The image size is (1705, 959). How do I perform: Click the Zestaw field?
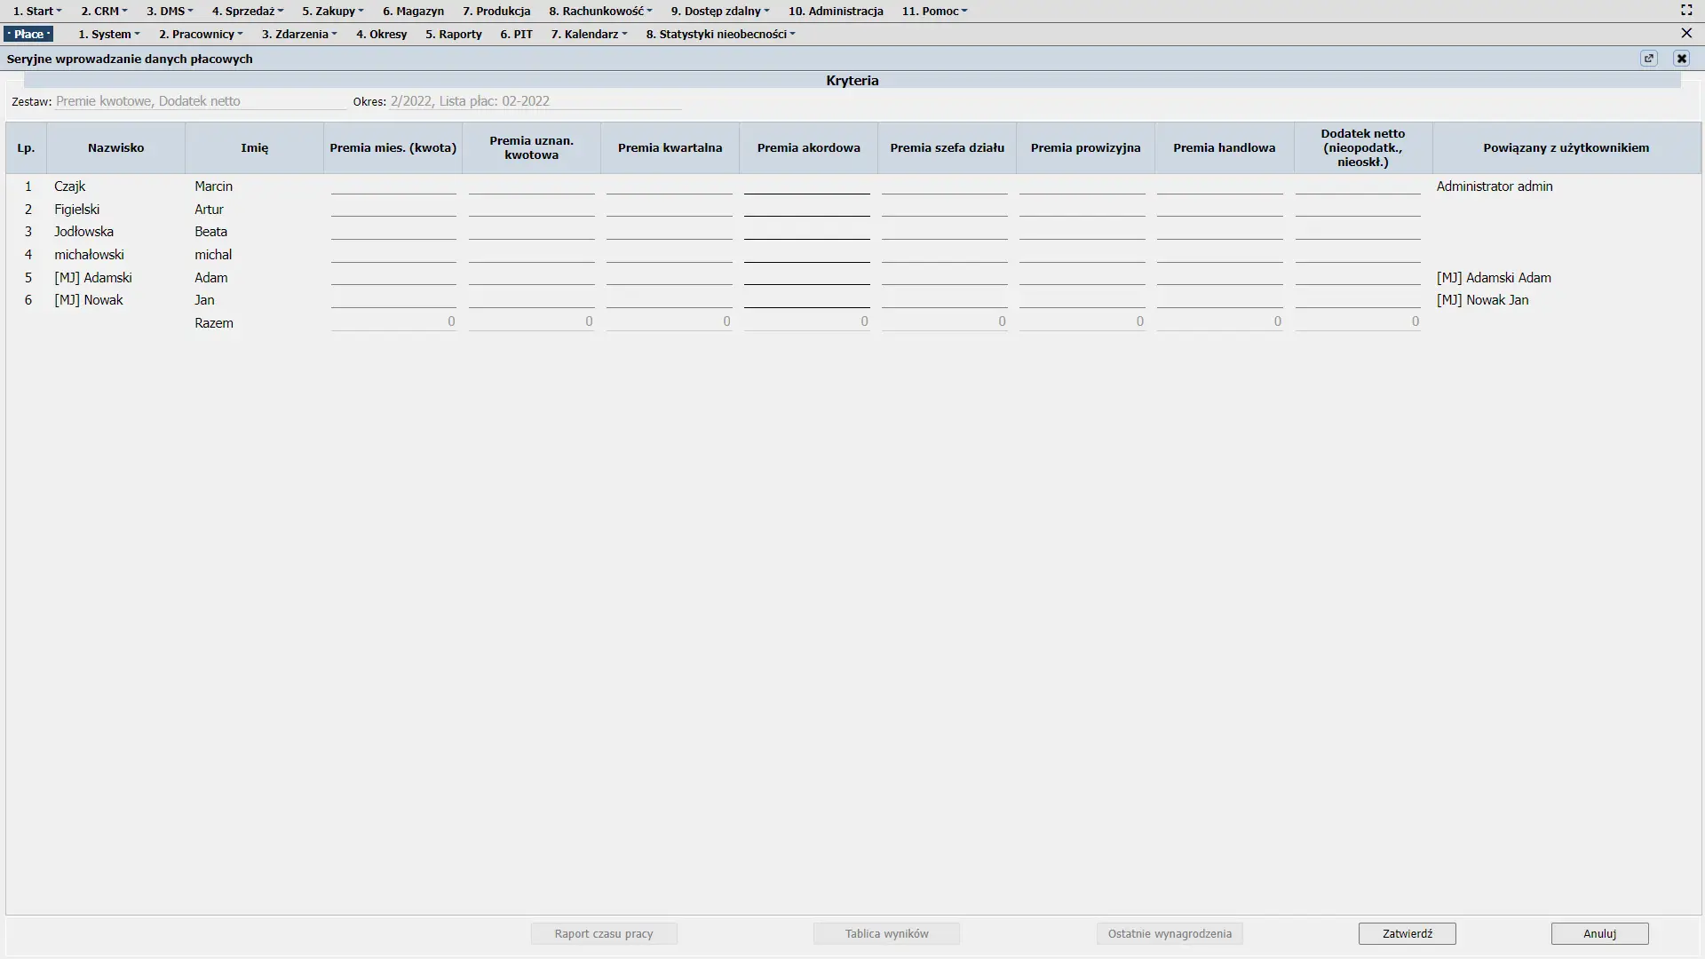click(200, 101)
